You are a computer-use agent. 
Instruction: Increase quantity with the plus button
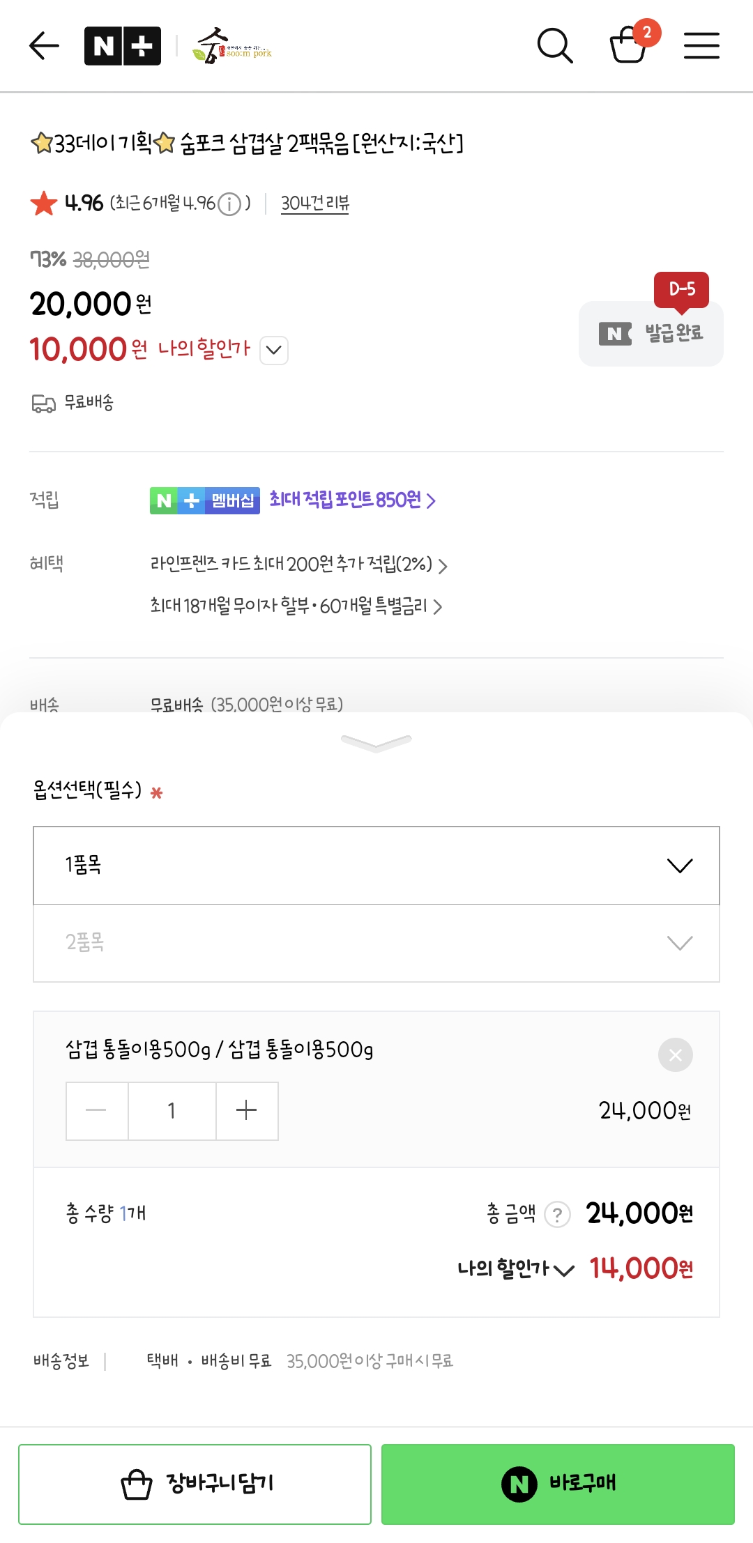pos(247,1111)
